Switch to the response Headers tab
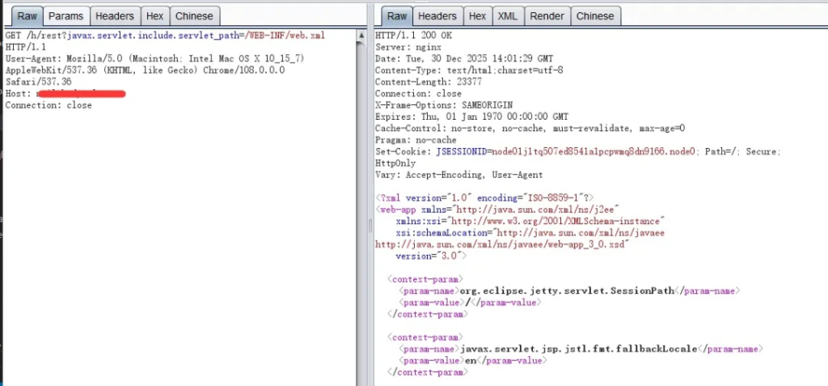This screenshot has height=386, width=828. tap(437, 15)
